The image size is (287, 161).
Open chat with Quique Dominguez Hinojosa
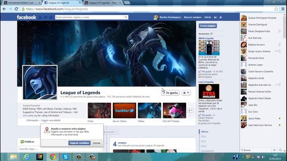(x=261, y=18)
